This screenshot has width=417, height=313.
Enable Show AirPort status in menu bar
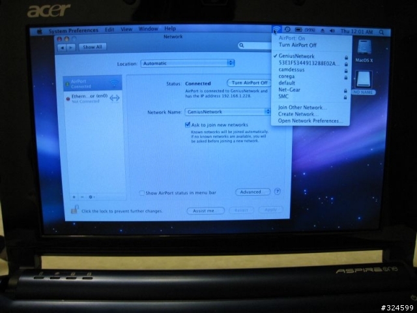142,193
